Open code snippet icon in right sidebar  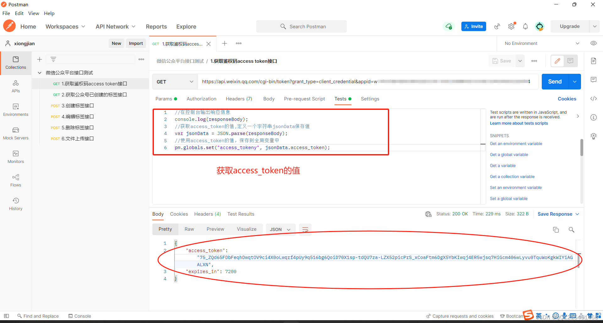594,99
